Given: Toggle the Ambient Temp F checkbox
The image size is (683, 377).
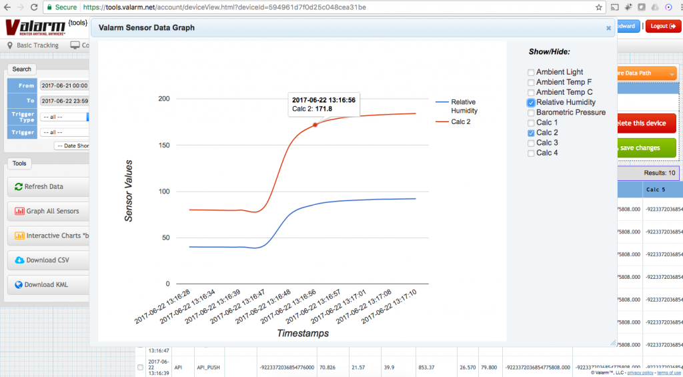Looking at the screenshot, I should point(531,83).
